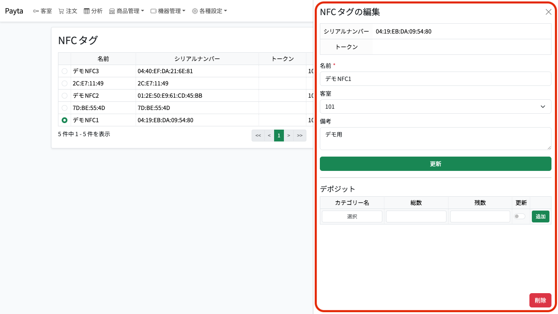
Task: Click the 総数 deposit input field
Action: 416,217
